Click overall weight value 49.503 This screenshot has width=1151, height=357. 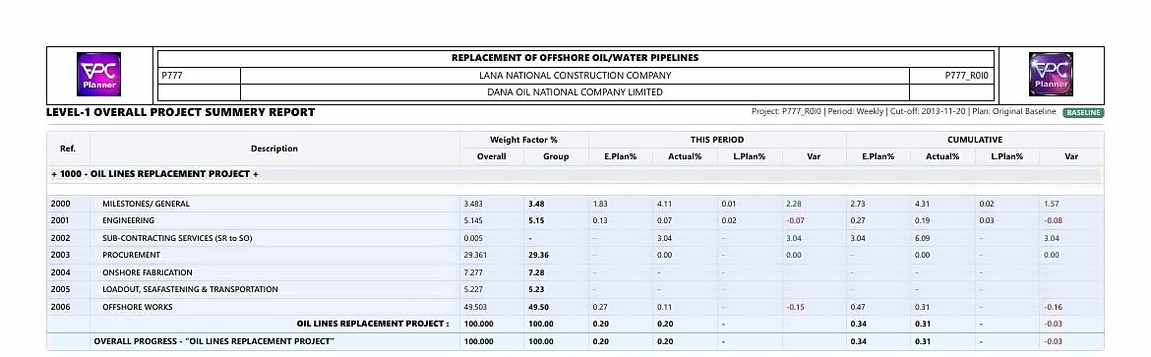pos(476,307)
